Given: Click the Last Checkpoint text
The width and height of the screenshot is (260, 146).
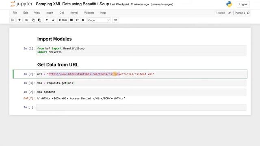Looking at the screenshot, I should [x=129, y=4].
